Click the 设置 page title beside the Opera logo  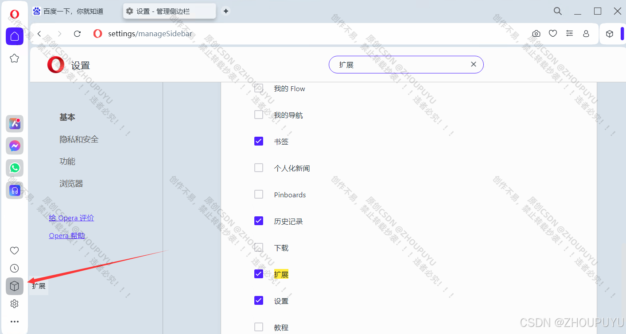pyautogui.click(x=81, y=65)
